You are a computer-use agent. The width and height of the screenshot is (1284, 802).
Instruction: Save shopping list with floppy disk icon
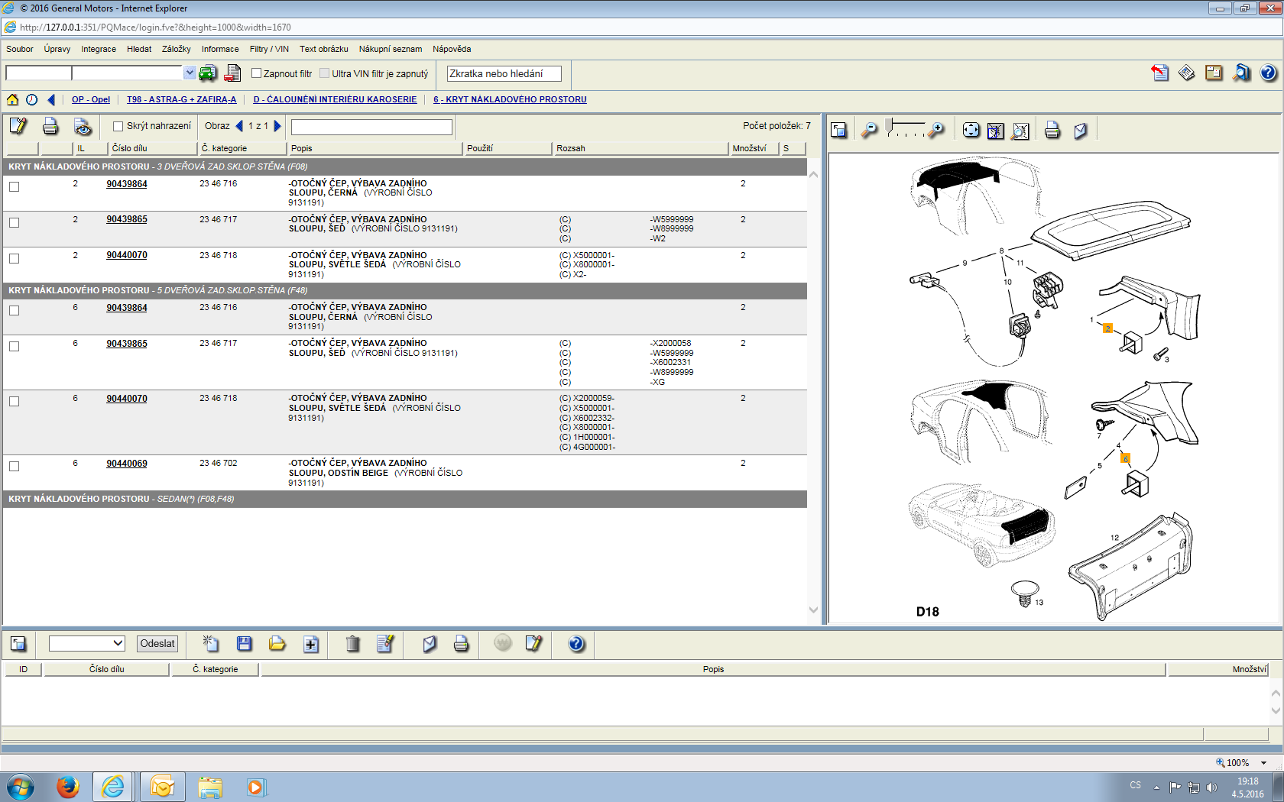click(x=245, y=644)
